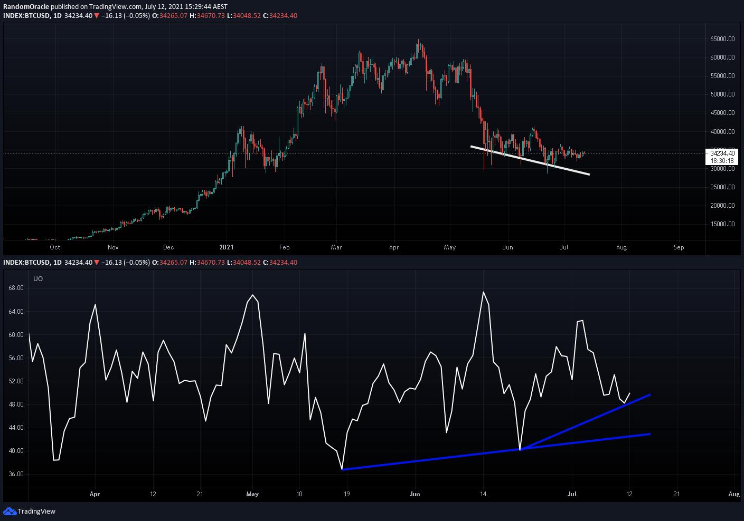Click the INDEX:BTCUSD, 1D legend above the UO pane
This screenshot has height=521, width=744.
[x=32, y=263]
